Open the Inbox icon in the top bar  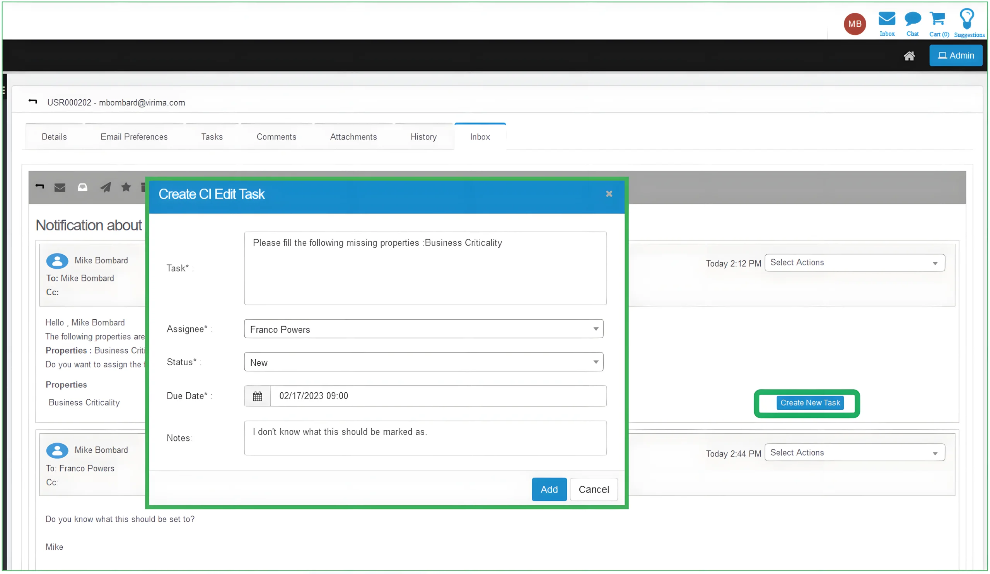point(887,19)
